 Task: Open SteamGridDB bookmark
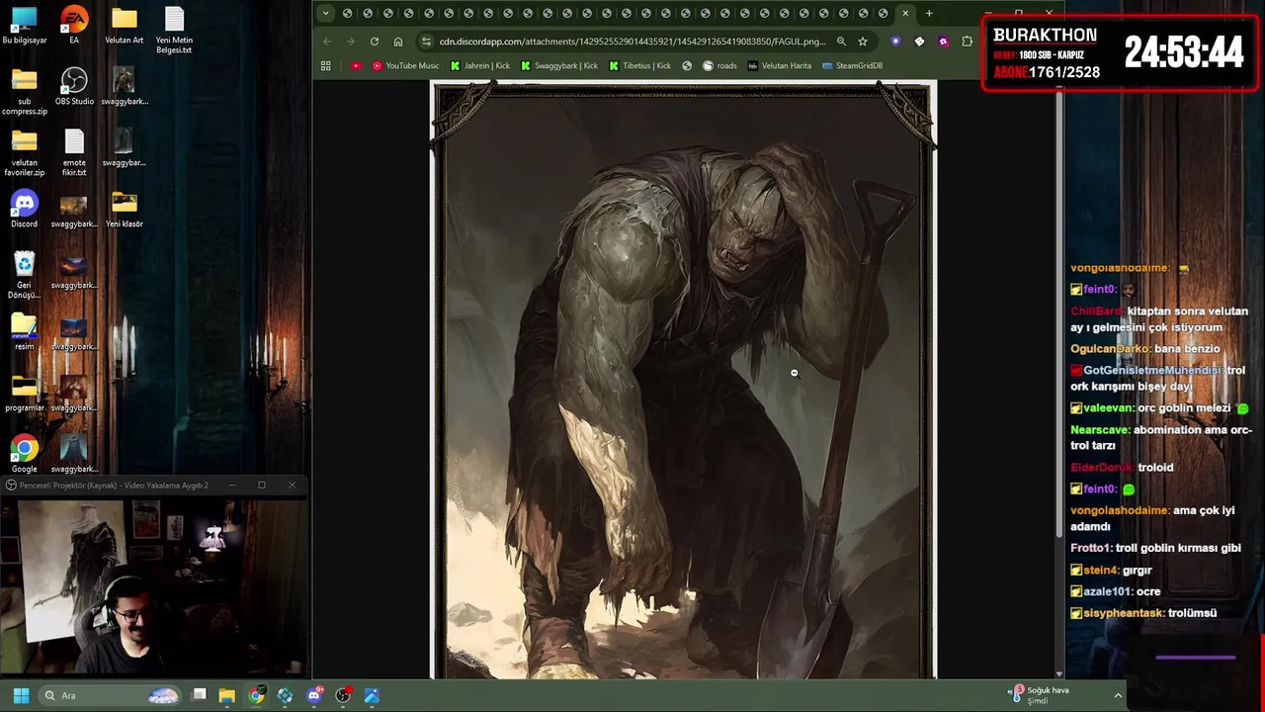click(852, 65)
